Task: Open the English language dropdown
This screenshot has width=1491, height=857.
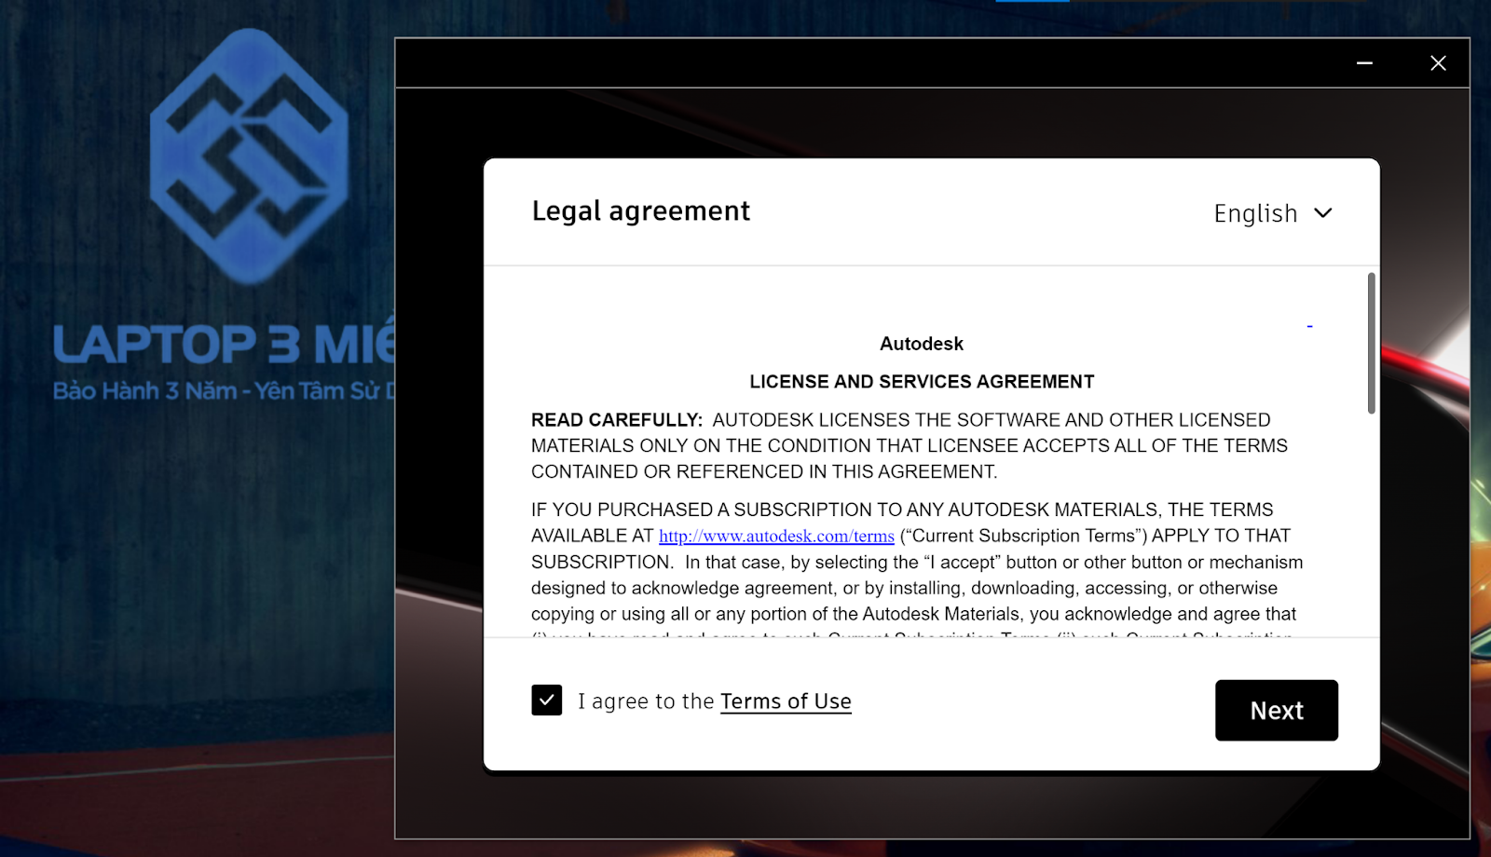Action: coord(1273,213)
